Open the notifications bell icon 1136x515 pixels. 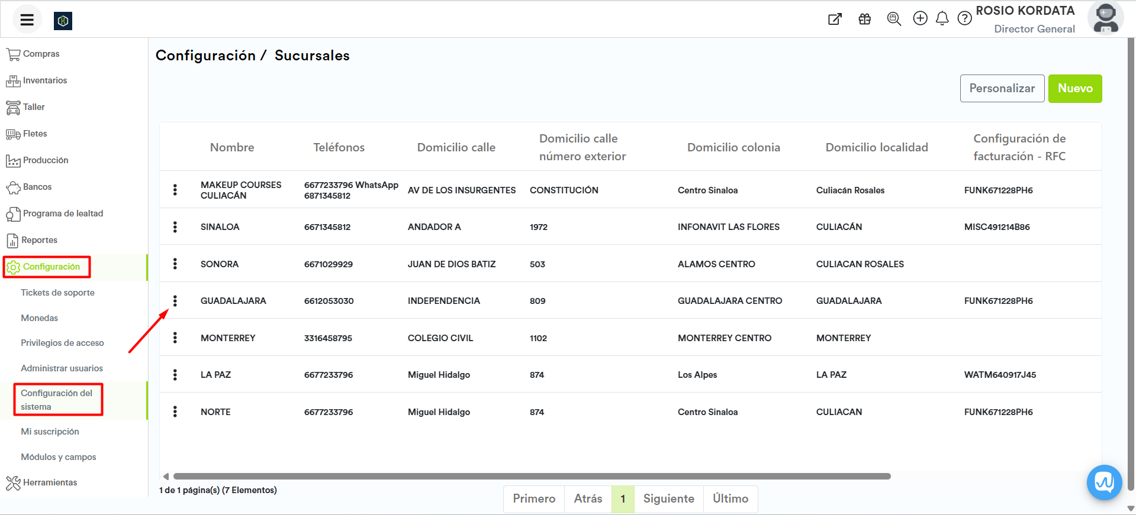942,19
